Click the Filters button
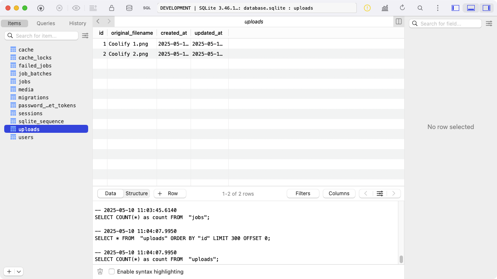Viewport: 497px width, 279px height. click(x=303, y=194)
